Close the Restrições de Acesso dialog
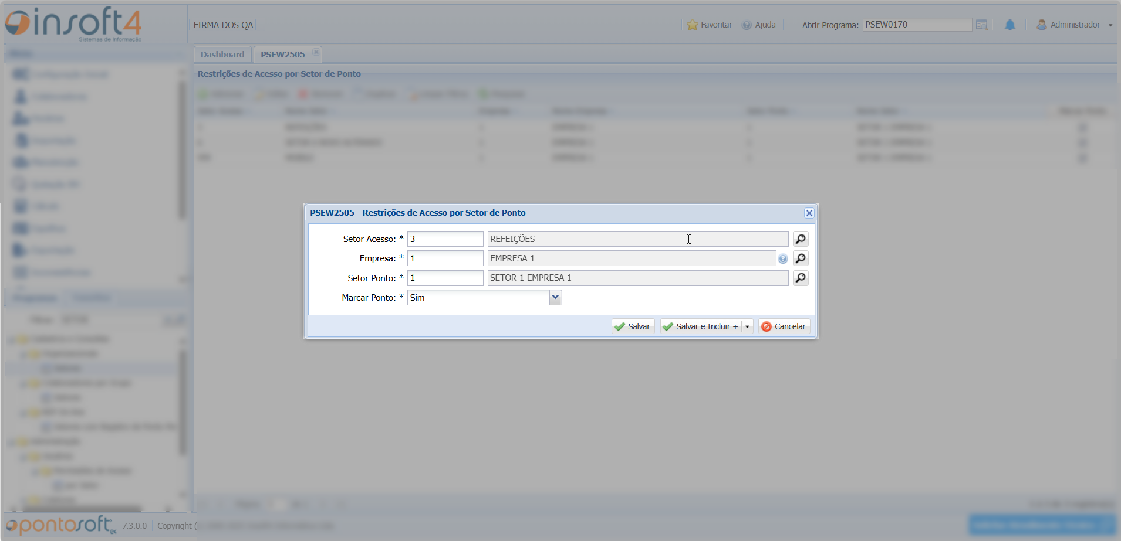The height and width of the screenshot is (541, 1121). [809, 213]
